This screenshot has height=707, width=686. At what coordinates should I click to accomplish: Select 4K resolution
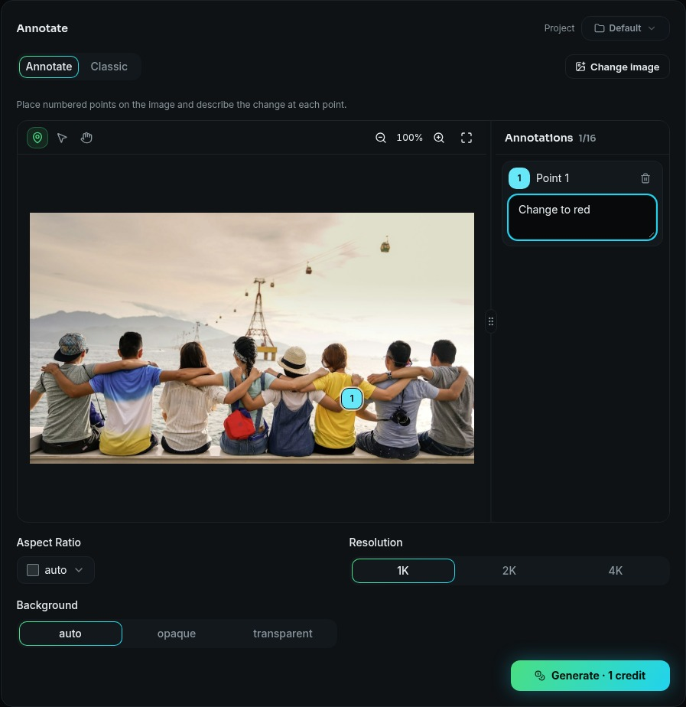tap(615, 571)
